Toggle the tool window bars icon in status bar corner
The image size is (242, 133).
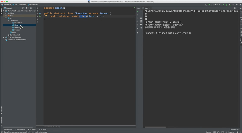point(1,132)
